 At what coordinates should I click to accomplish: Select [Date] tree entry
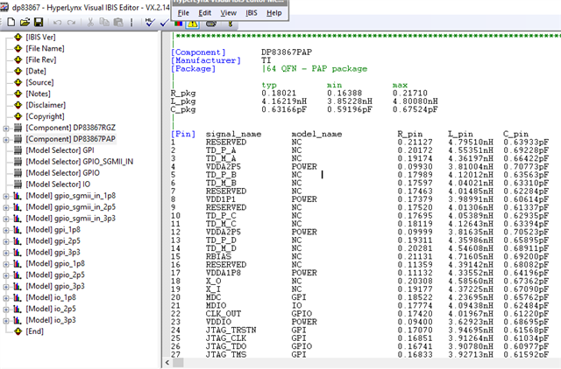coord(36,71)
